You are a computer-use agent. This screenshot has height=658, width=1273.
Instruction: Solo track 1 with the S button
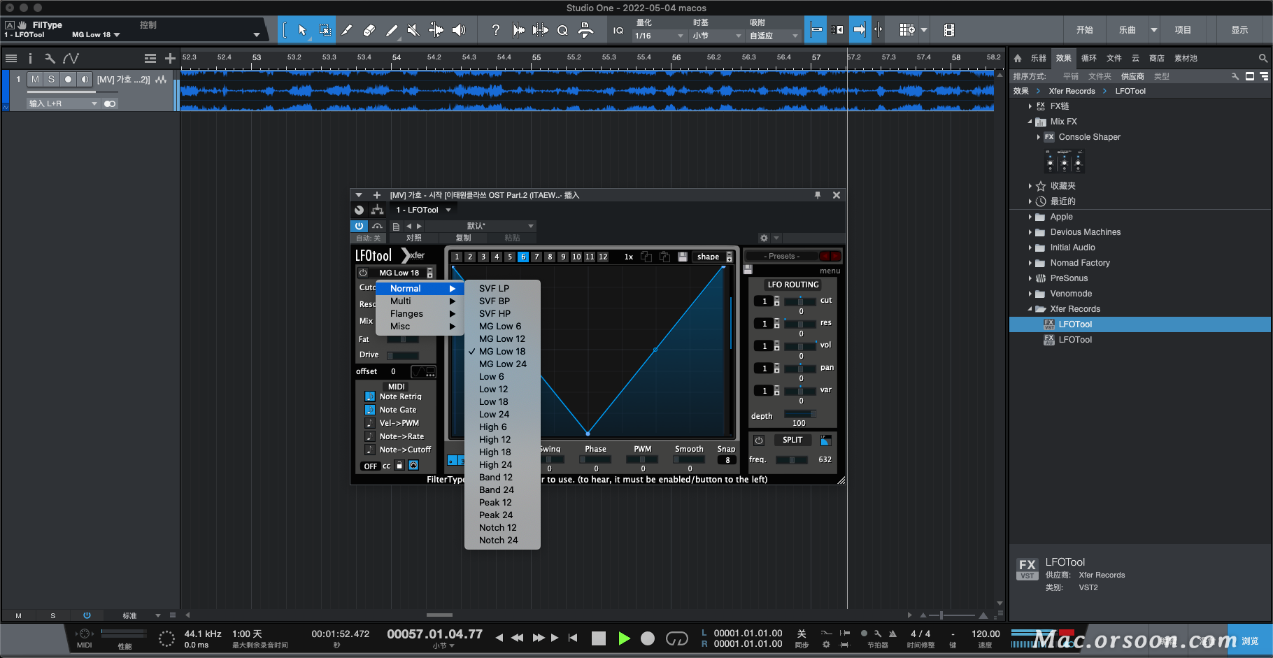pos(51,79)
